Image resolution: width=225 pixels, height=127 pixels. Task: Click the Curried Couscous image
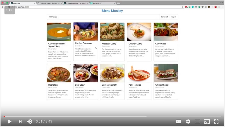coord(86,31)
